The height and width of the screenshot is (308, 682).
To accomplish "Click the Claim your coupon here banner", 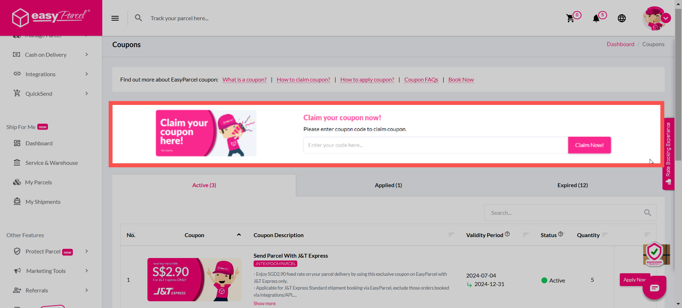I will coord(206,133).
